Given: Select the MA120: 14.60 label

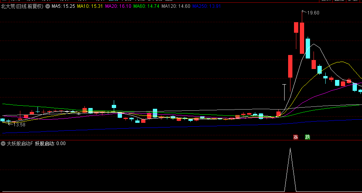Looking at the screenshot, I should [176, 7].
